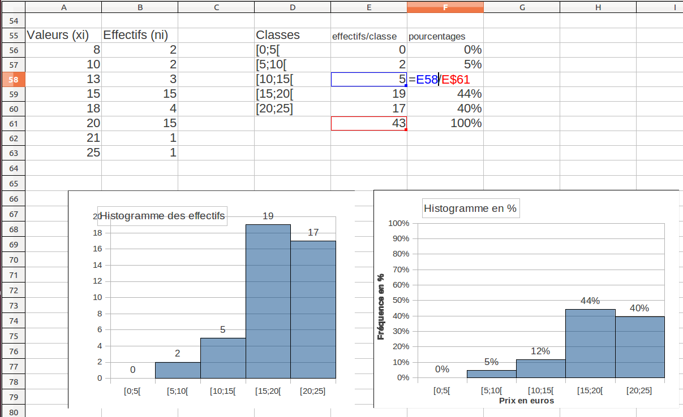Click the "Histogramme des effectifs" chart title
This screenshot has height=417, width=683.
pos(162,216)
